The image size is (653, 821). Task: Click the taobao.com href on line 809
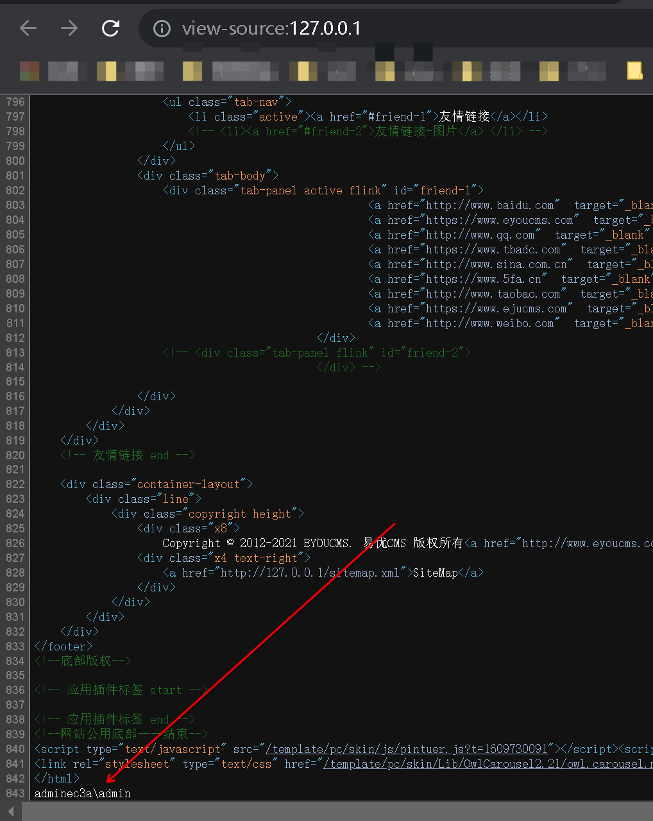493,294
